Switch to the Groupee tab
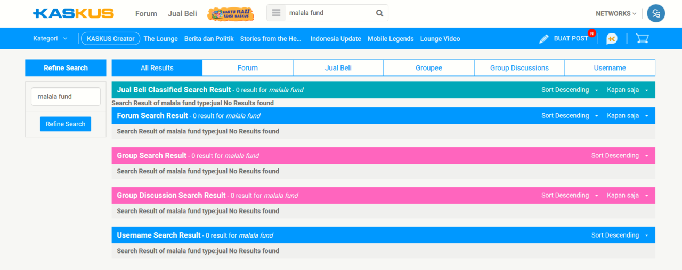The height and width of the screenshot is (270, 682). pos(429,68)
